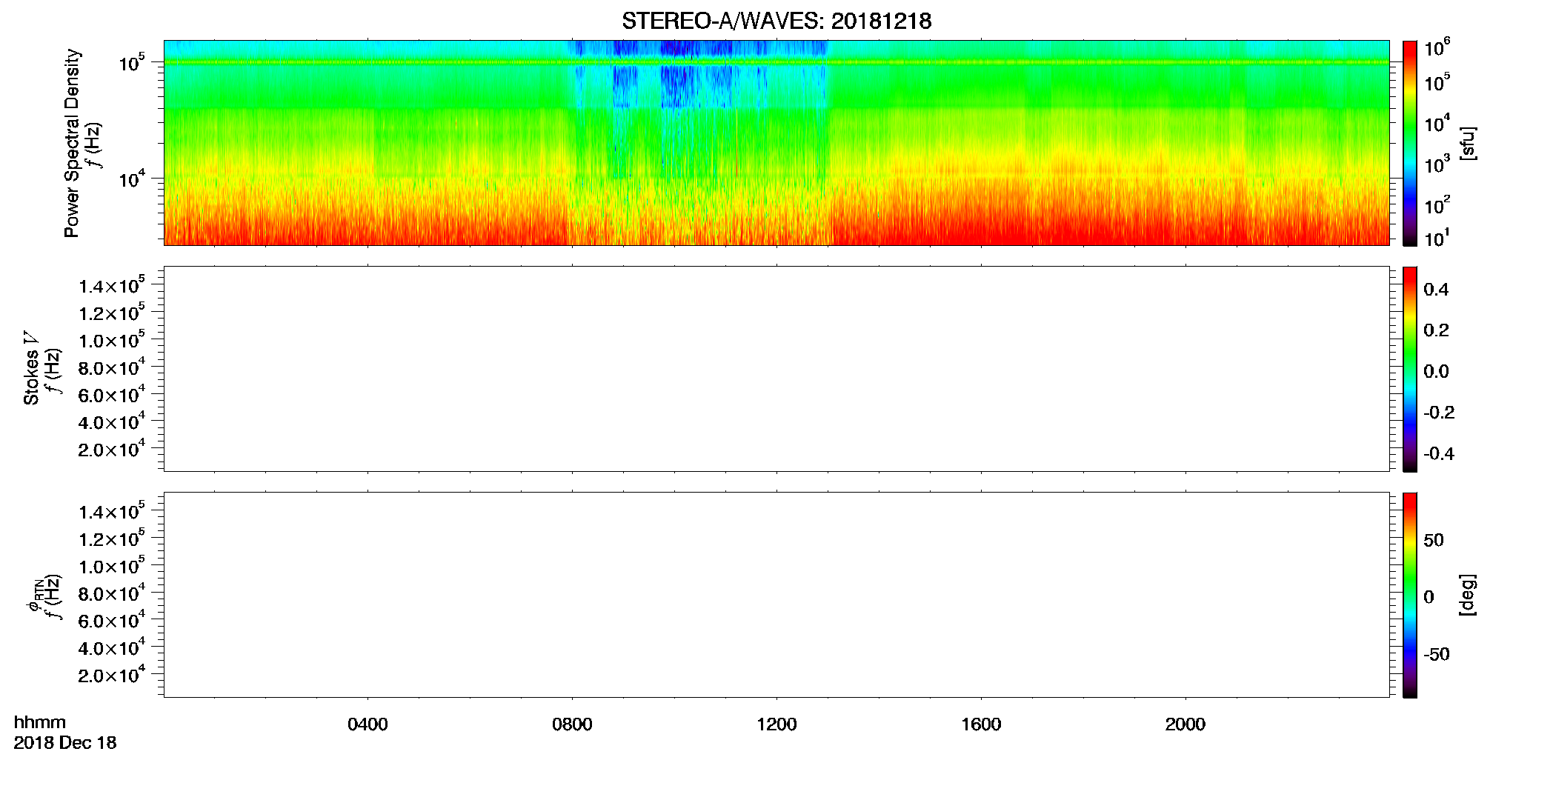The image size is (1553, 800).
Task: Click the power spectral density colorbar
Action: pyautogui.click(x=1410, y=143)
